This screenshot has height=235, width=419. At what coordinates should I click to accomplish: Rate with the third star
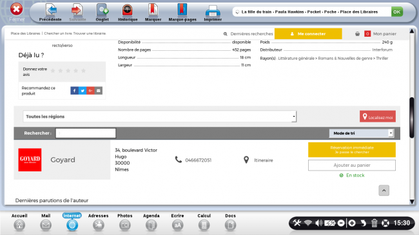pyautogui.click(x=68, y=71)
